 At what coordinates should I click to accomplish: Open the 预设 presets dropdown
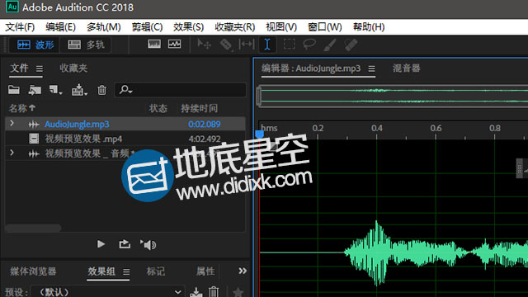tap(108, 291)
